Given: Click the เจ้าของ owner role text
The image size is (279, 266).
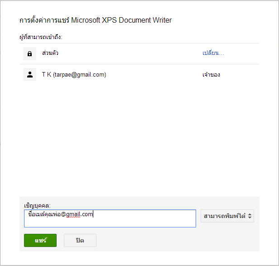Looking at the screenshot, I should tap(211, 75).
